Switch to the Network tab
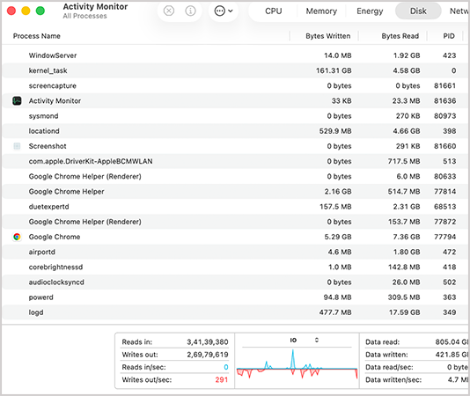470x396 pixels. pyautogui.click(x=459, y=11)
